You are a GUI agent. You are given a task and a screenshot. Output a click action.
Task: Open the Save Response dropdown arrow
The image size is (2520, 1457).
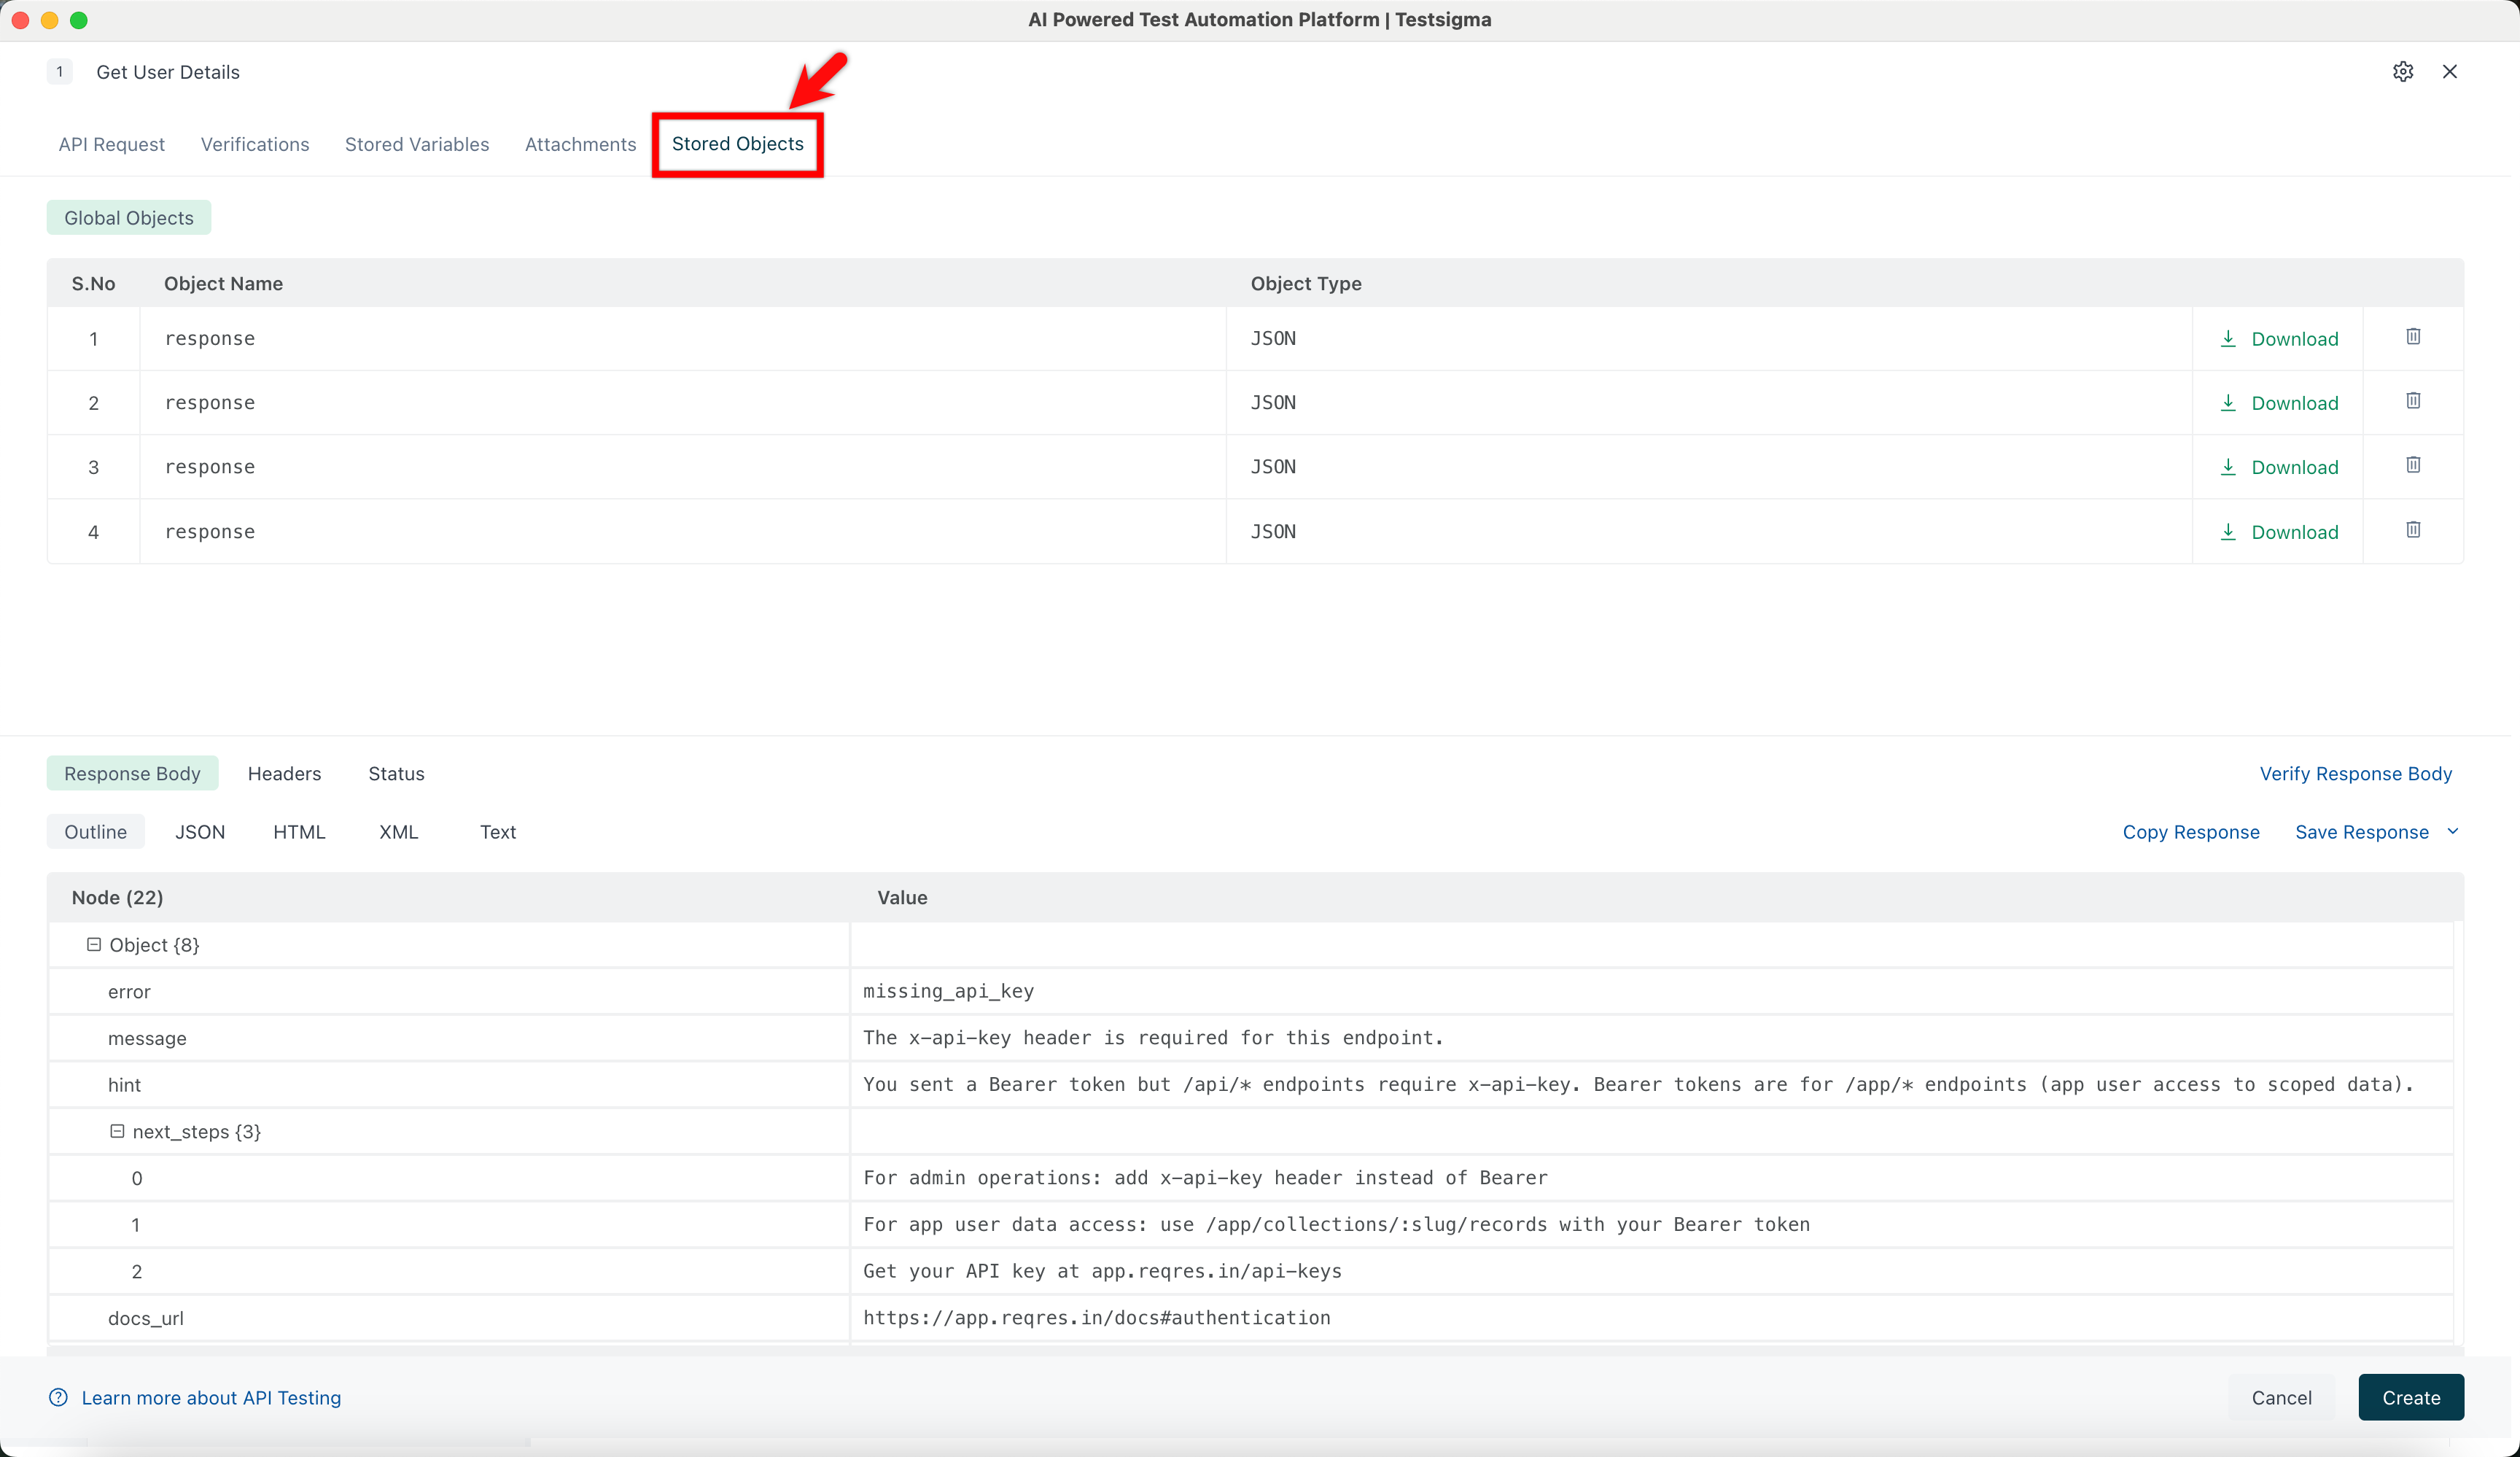coord(2453,831)
